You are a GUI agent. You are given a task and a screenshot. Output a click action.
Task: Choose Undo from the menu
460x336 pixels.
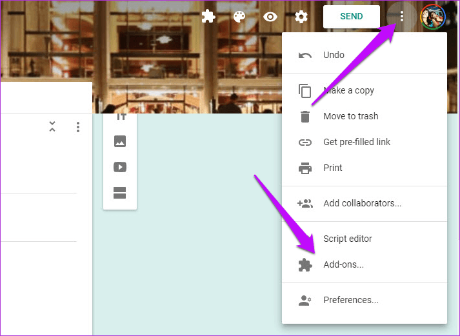tap(365, 55)
